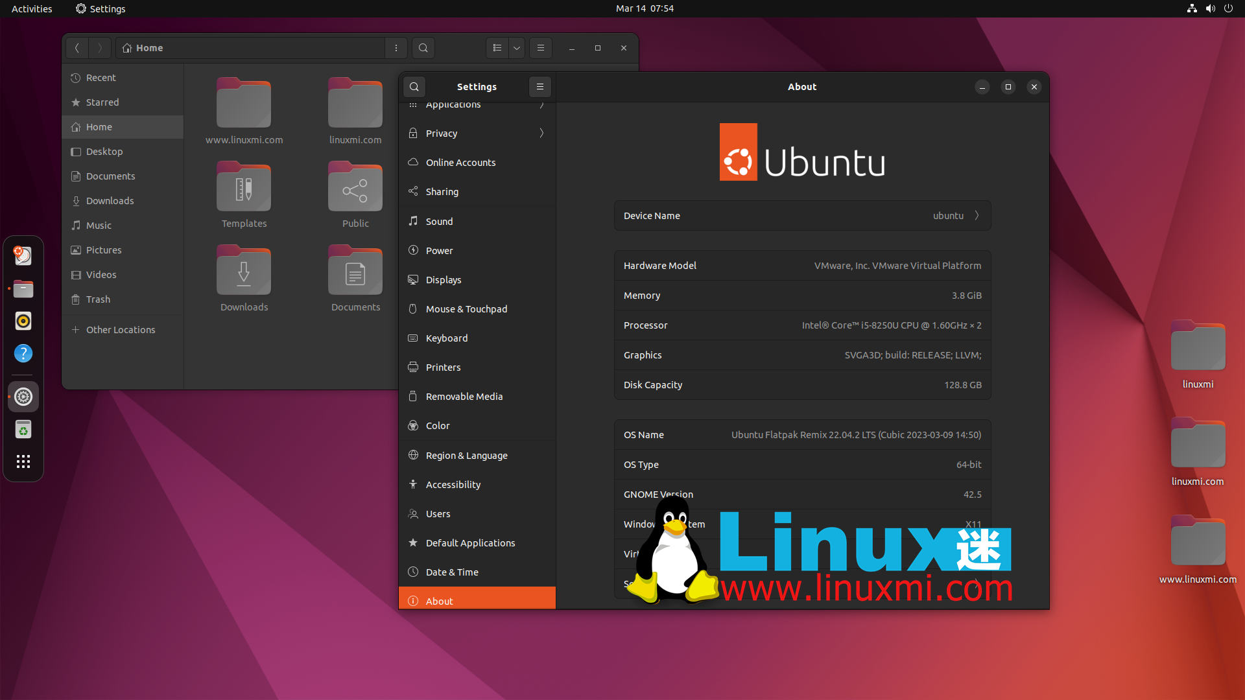Click the Keyboard icon in sidebar
This screenshot has height=700, width=1245.
click(x=413, y=338)
